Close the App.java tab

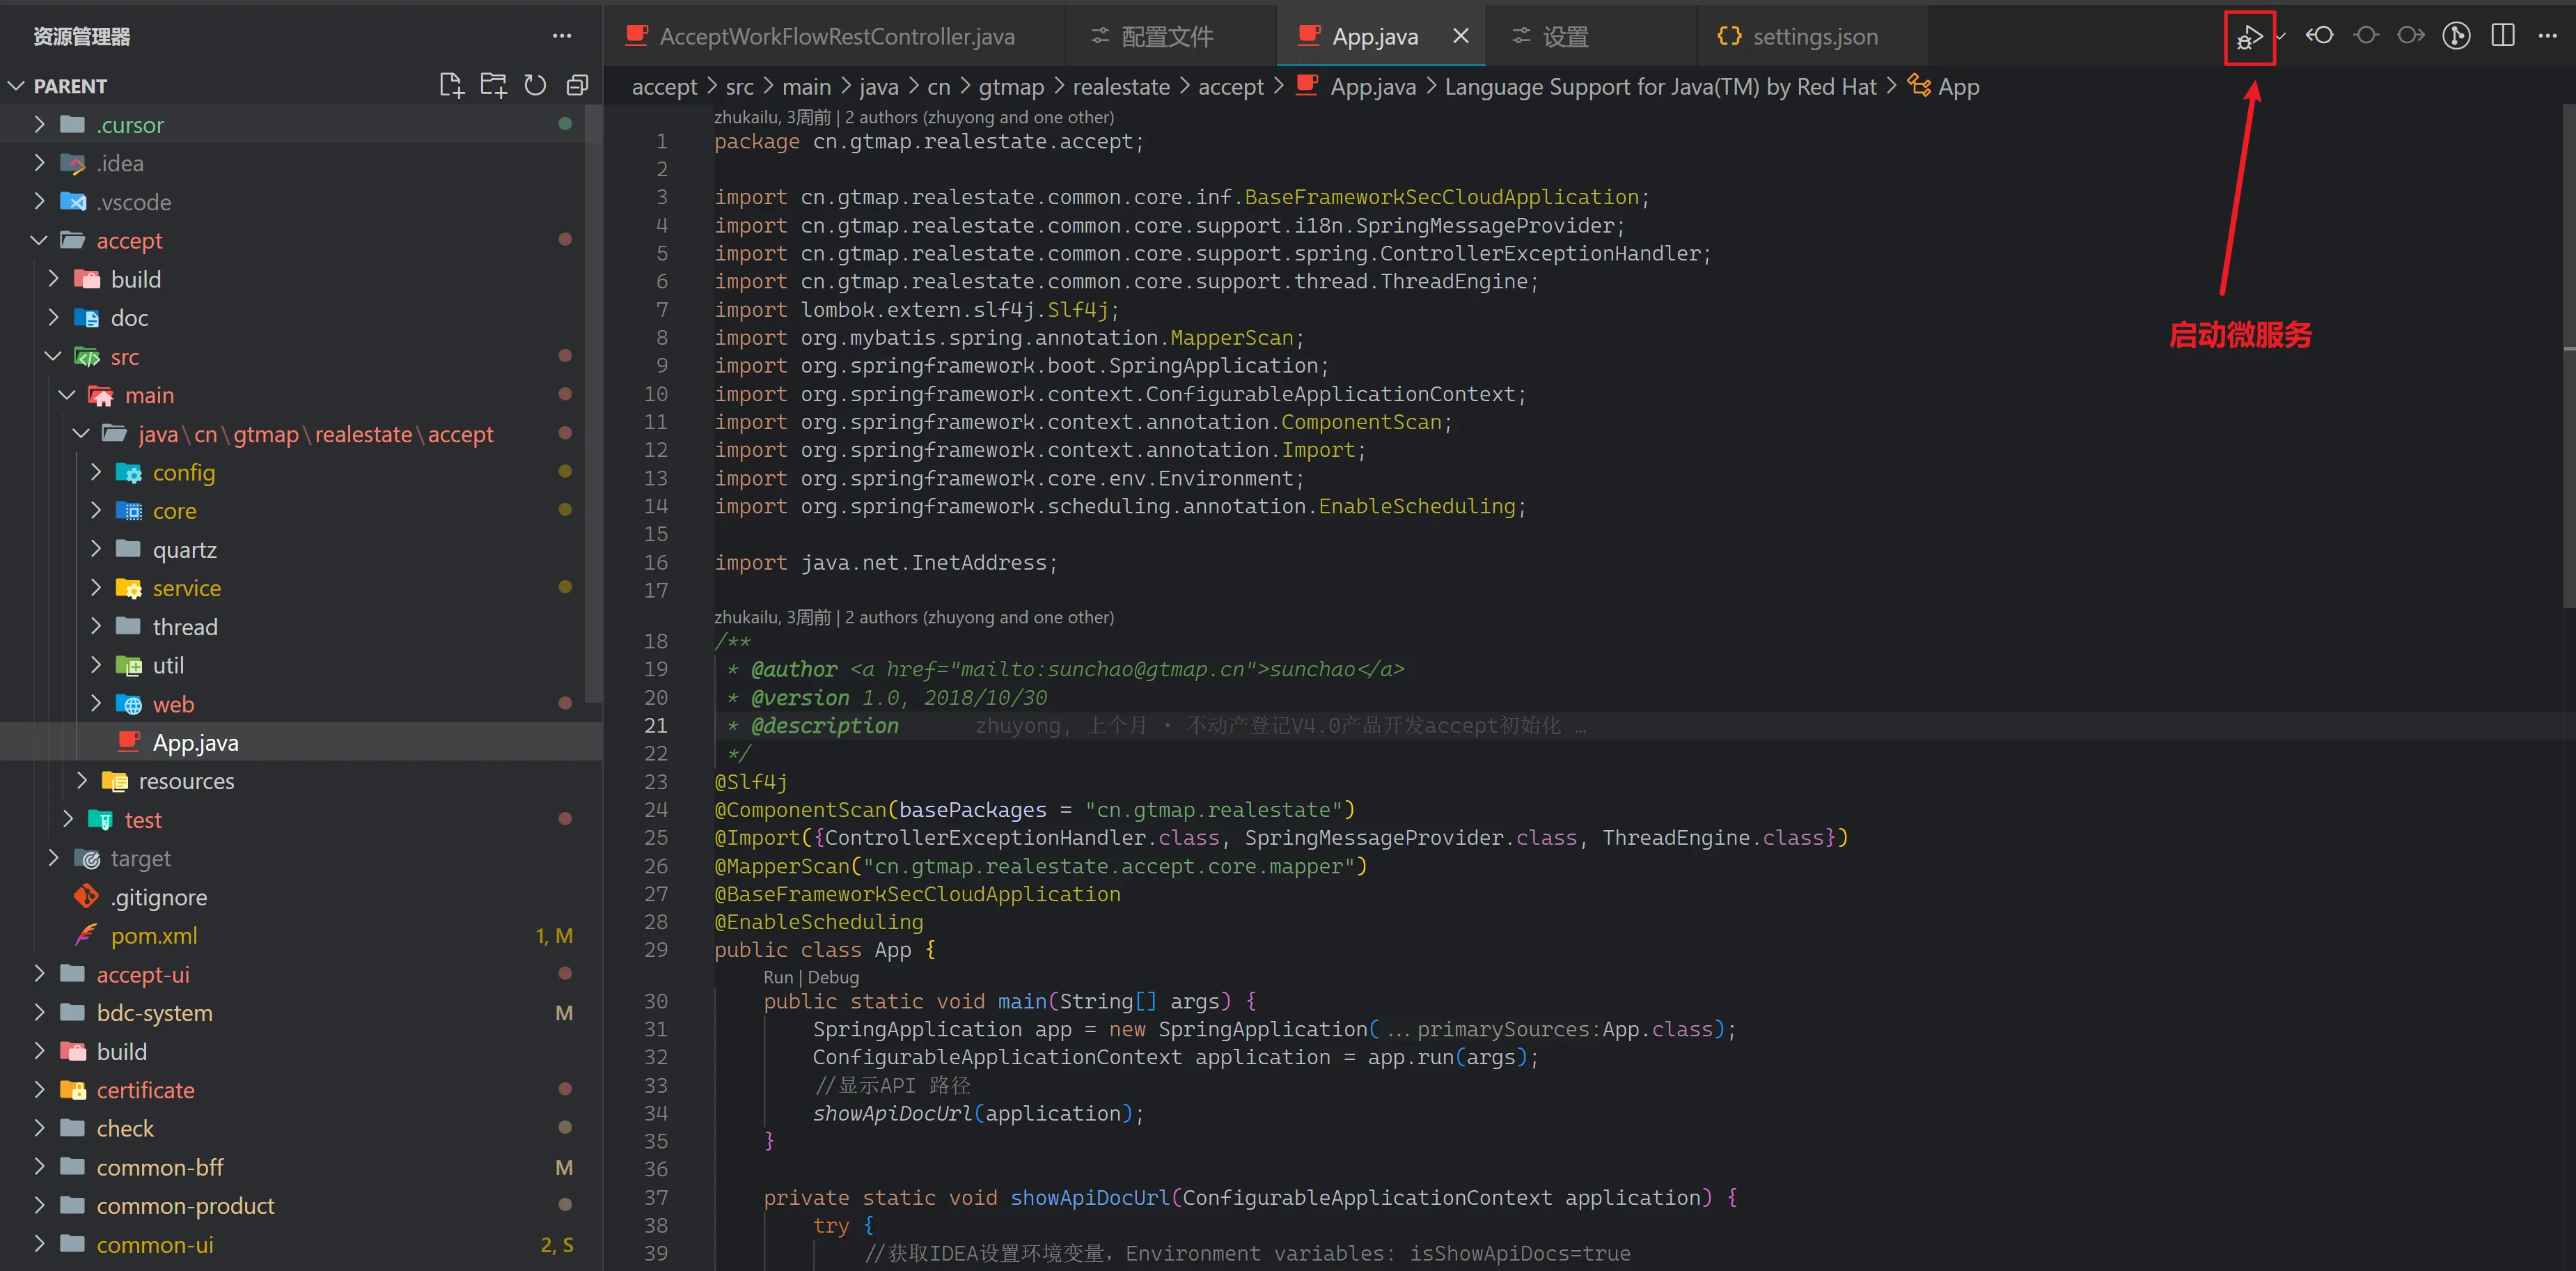click(1460, 36)
